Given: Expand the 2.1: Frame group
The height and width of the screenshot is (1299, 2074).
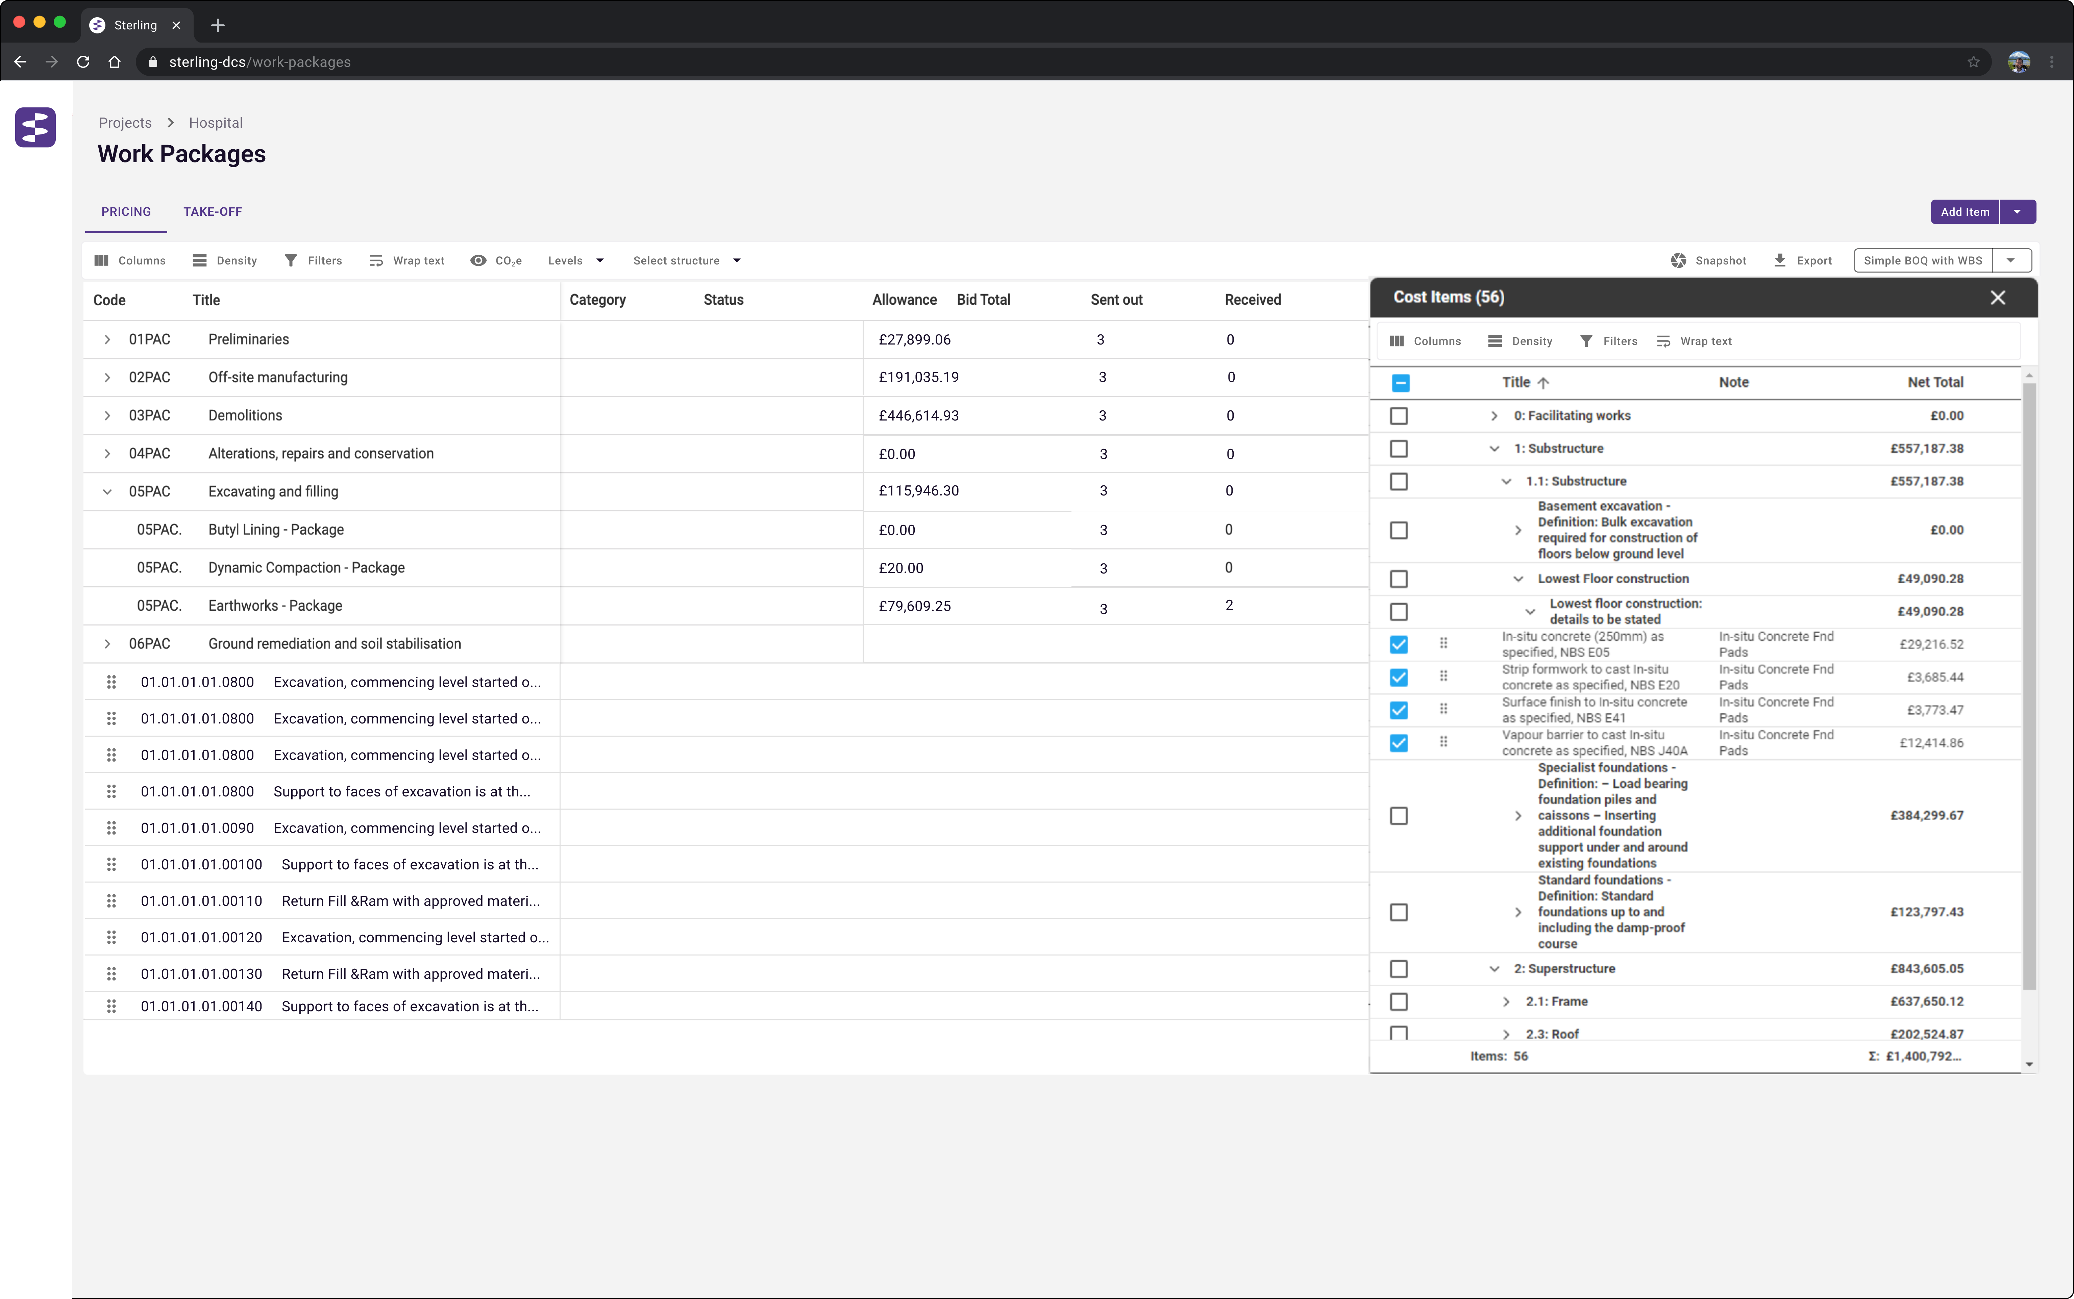Looking at the screenshot, I should [1506, 1002].
